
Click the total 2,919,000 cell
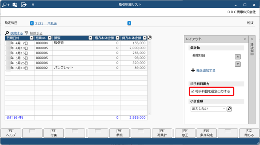point(134,118)
